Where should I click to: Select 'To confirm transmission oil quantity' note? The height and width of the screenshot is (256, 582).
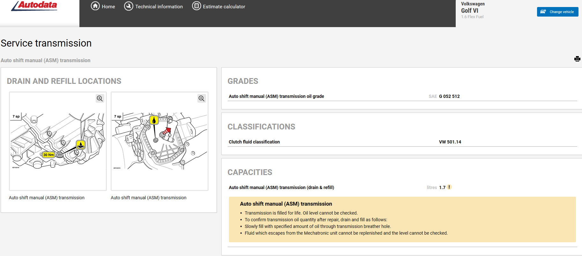click(316, 220)
